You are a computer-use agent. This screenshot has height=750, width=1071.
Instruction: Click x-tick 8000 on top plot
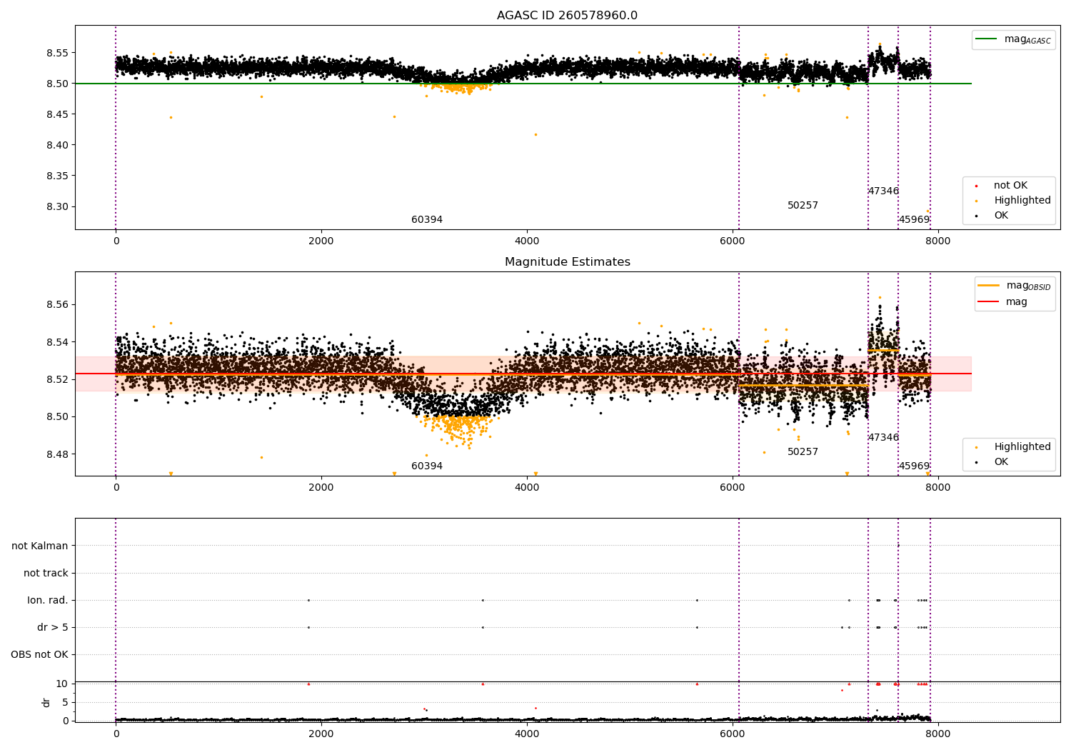pyautogui.click(x=937, y=241)
